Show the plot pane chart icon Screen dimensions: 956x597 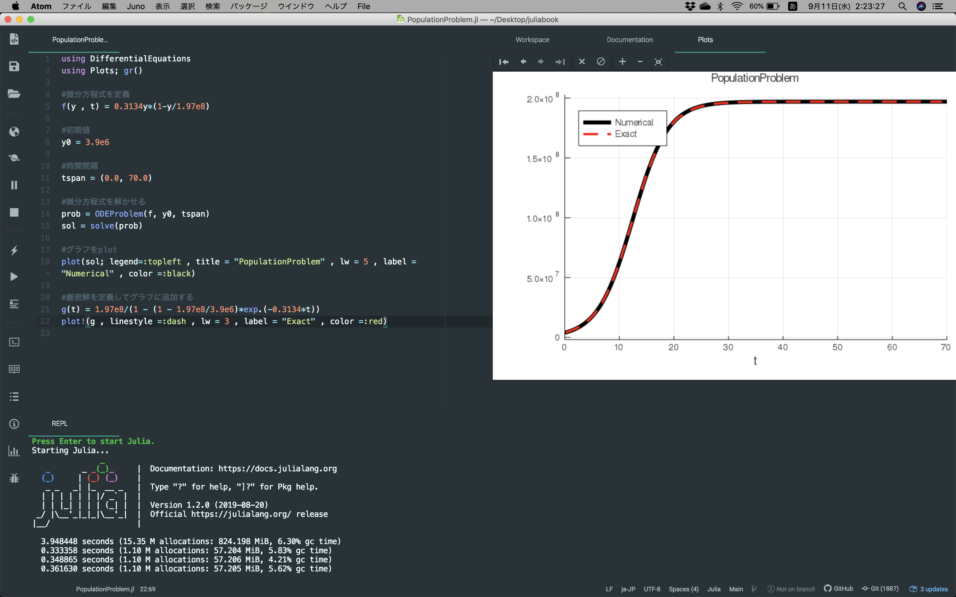(x=14, y=451)
